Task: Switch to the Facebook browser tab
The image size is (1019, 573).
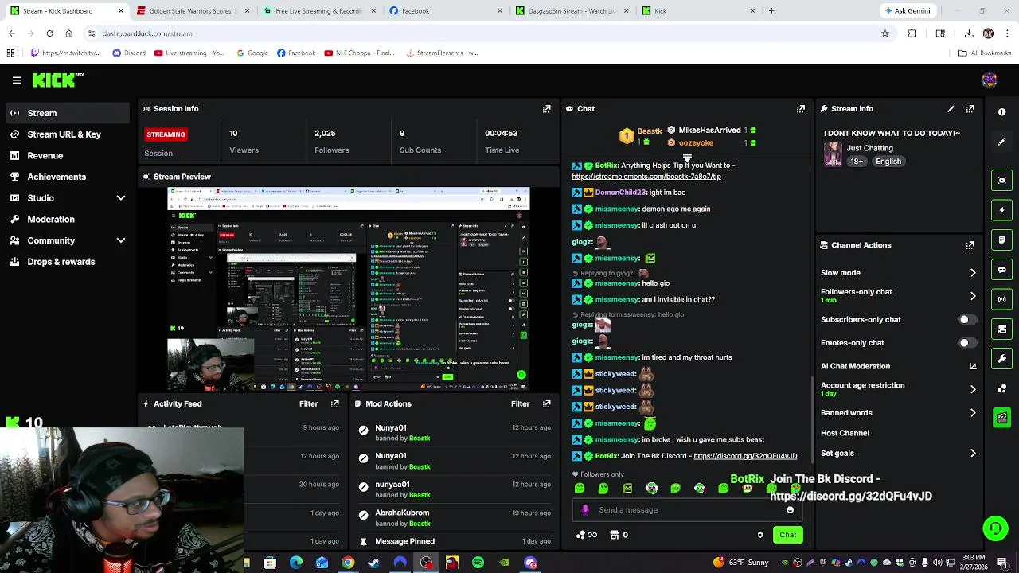Action: pyautogui.click(x=445, y=11)
